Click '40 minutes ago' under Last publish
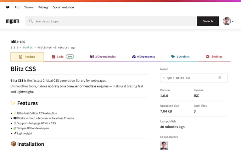 click(172, 127)
